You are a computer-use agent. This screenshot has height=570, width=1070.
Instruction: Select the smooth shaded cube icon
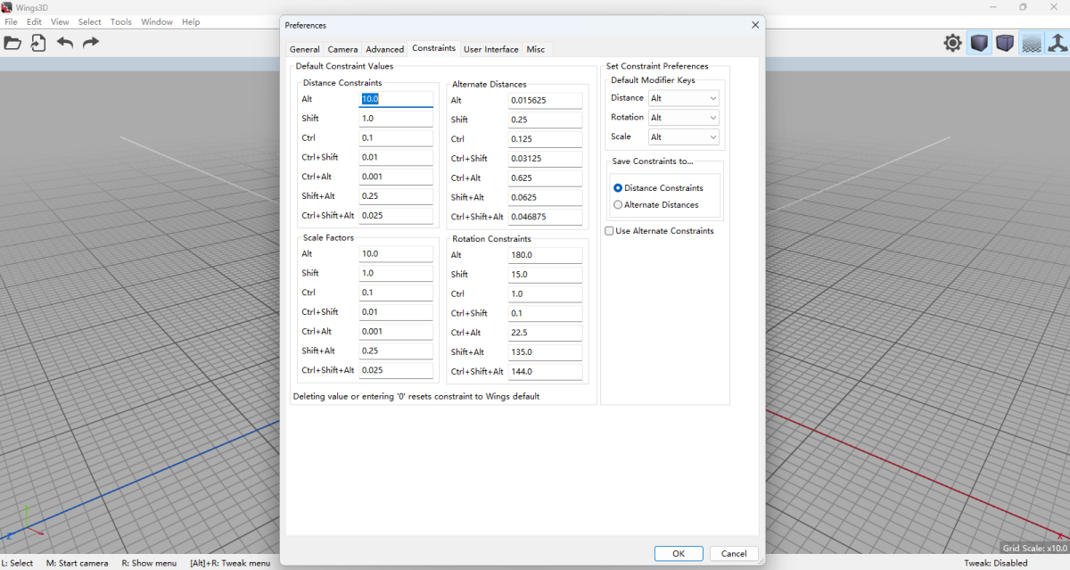click(x=979, y=43)
